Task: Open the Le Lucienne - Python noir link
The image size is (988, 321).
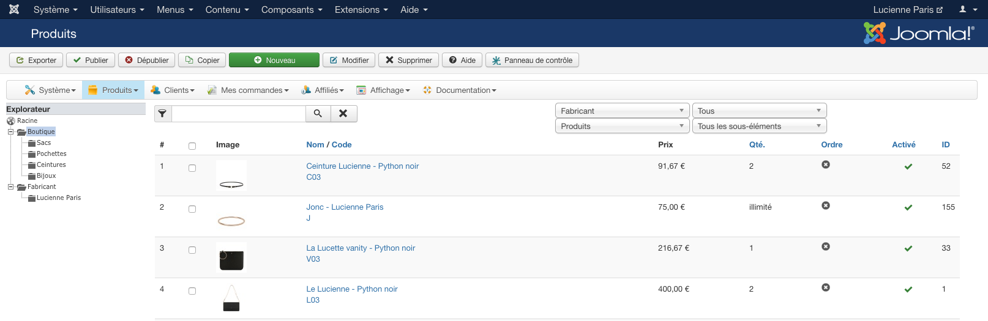Action: click(352, 289)
